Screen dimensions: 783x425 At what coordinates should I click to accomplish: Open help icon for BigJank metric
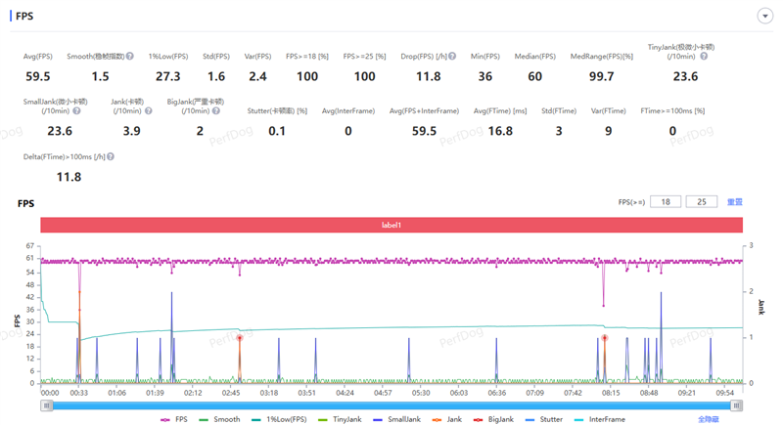215,110
